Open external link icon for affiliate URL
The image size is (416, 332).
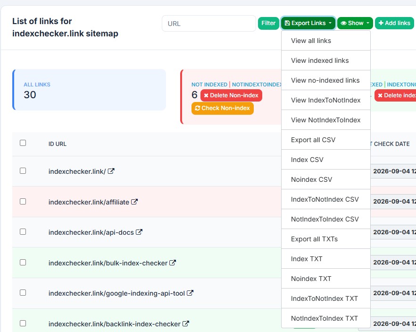tap(134, 202)
